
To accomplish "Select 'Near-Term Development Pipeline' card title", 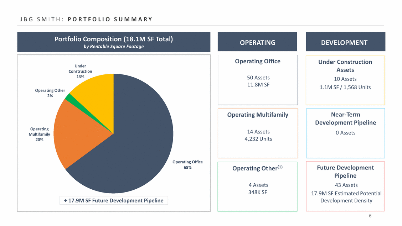I will (345, 119).
